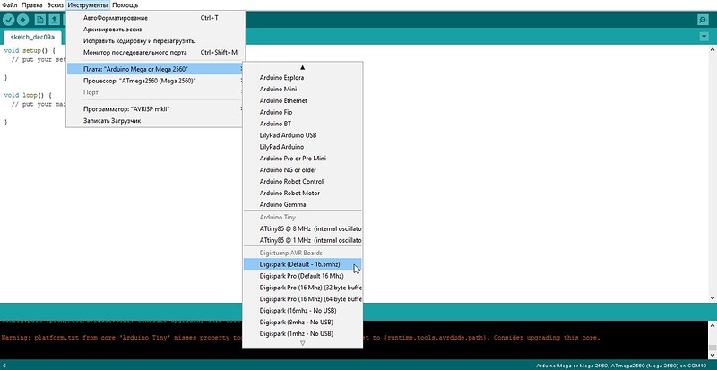The width and height of the screenshot is (717, 370).
Task: Select Digispark (8mhz - No USB)
Action: coord(302,322)
